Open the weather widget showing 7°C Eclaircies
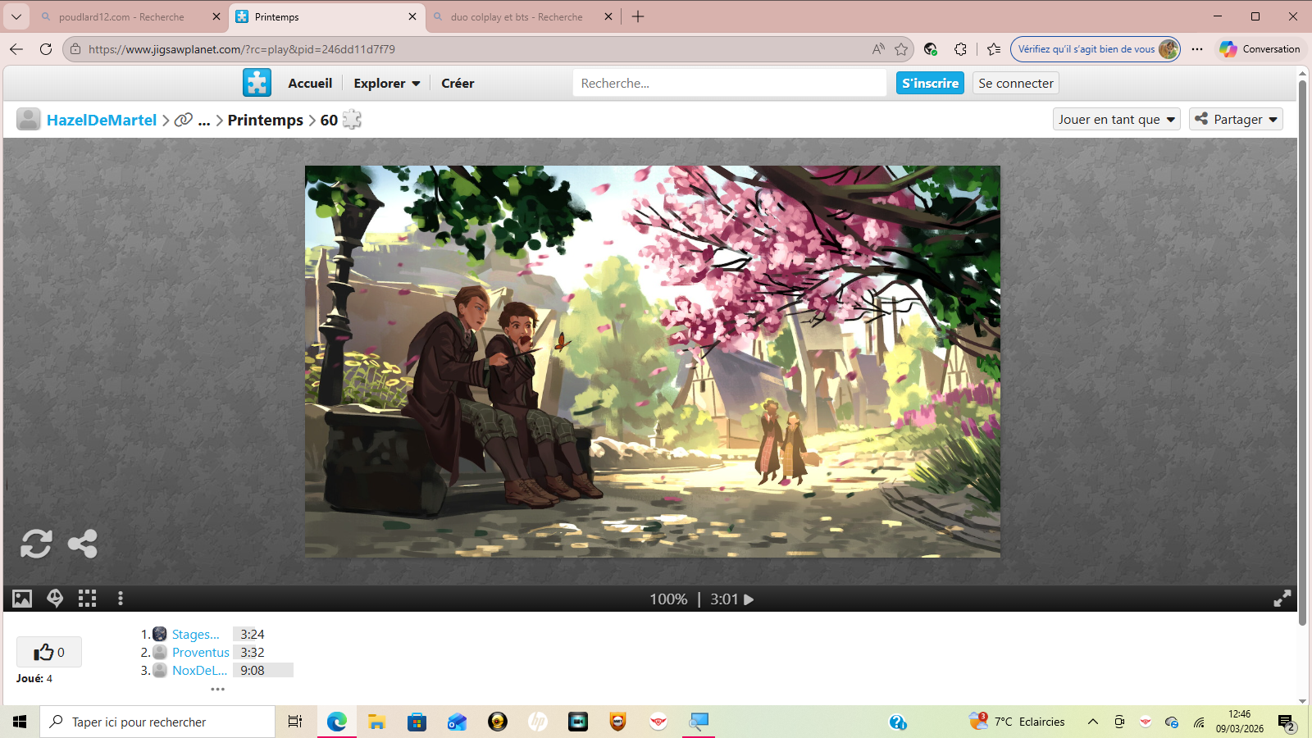Viewport: 1312px width, 738px height. pos(1017,722)
